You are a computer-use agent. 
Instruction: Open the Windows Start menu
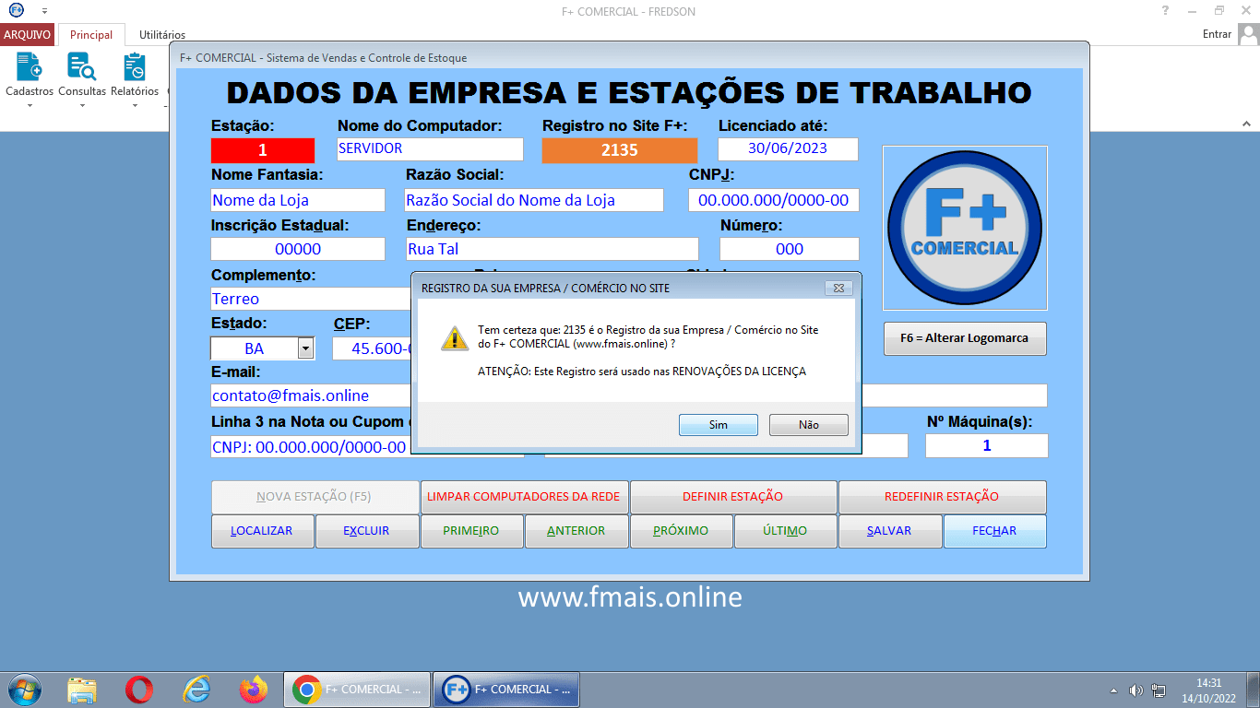[23, 689]
